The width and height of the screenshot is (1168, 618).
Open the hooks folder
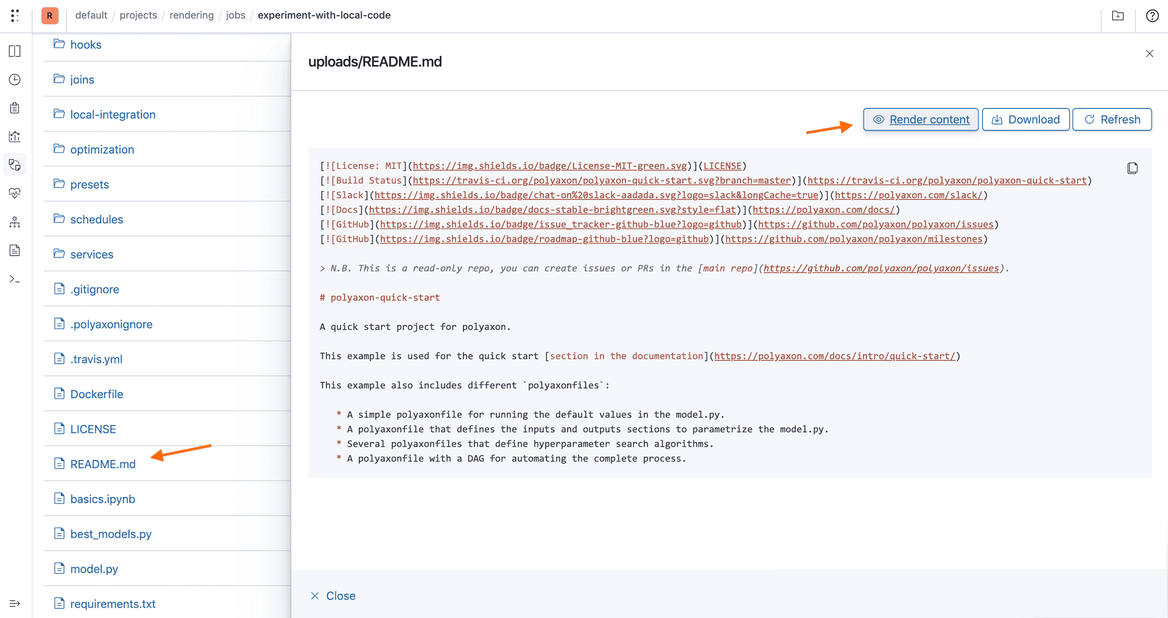[86, 44]
